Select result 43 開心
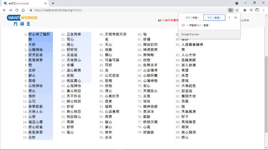The height and width of the screenshot is (150, 268). point(108,55)
